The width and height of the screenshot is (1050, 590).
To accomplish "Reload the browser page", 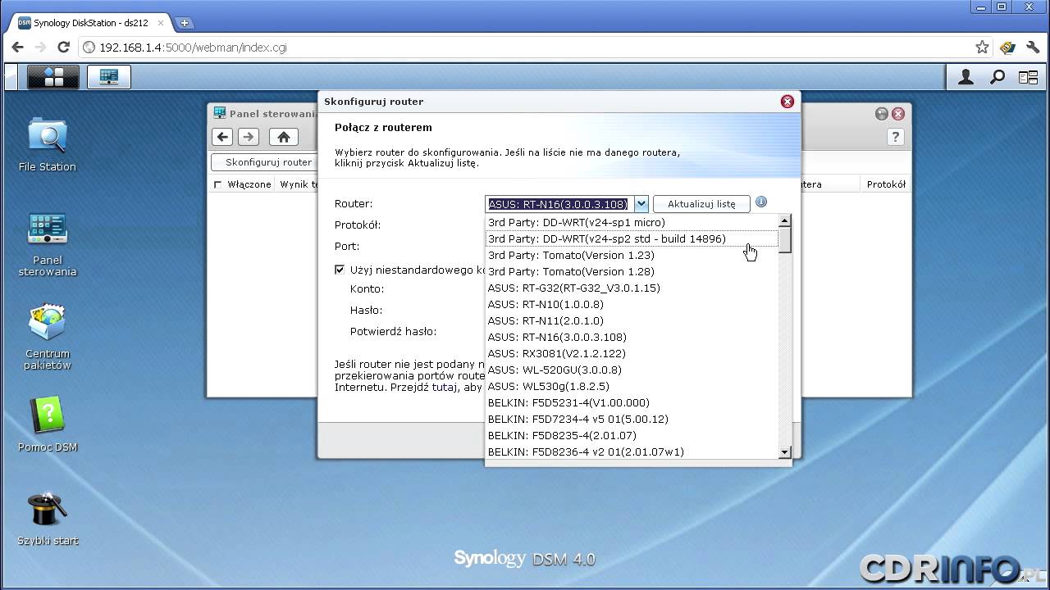I will (63, 48).
